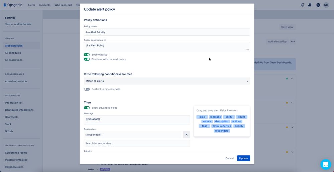Image resolution: width=334 pixels, height=172 pixels.
Task: Select the entity field tag
Action: click(229, 117)
